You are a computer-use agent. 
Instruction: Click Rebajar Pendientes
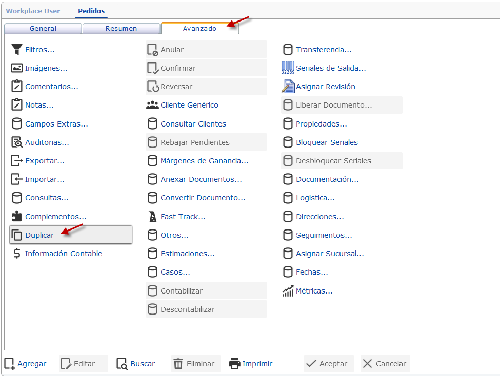[206, 142]
